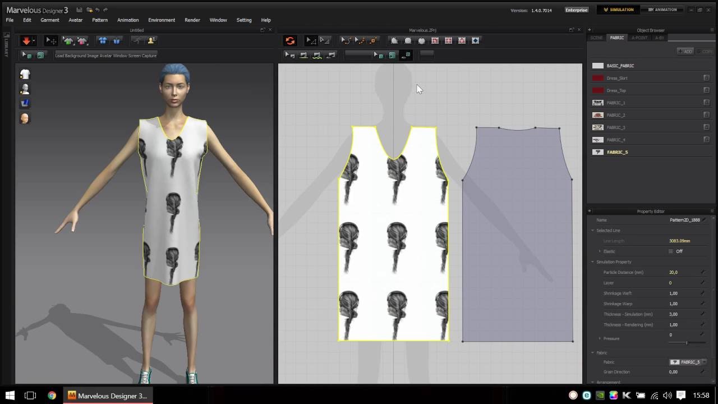Click the FABRIC_4 row's apply icon
This screenshot has height=404, width=718.
pos(706,140)
